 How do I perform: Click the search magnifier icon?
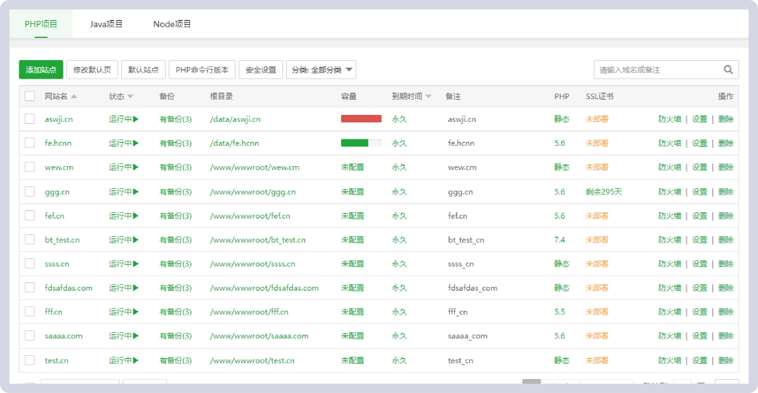tap(728, 69)
